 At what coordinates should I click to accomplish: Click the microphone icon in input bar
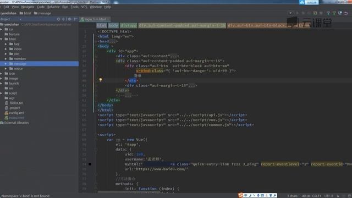tap(258, 196)
